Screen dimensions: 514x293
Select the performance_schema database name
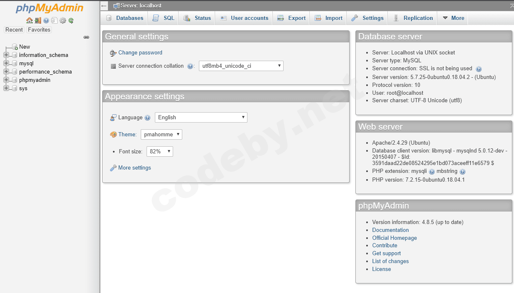[45, 72]
